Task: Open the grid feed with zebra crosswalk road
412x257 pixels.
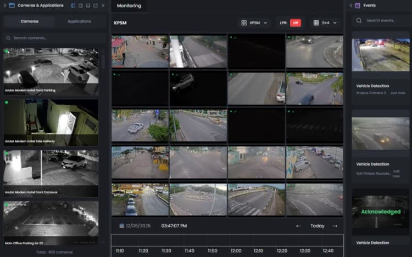Action: tap(256, 199)
